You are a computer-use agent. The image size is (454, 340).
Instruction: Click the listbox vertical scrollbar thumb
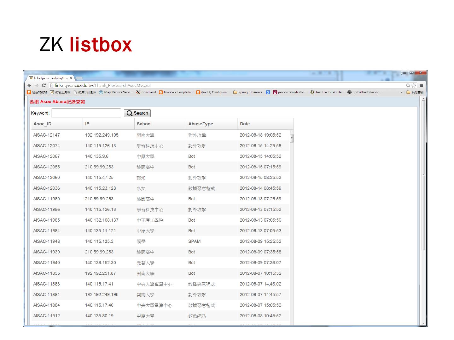click(x=292, y=138)
